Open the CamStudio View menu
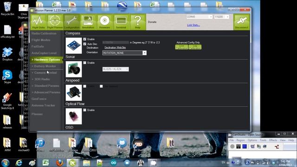The image size is (297, 167). click(x=283, y=140)
